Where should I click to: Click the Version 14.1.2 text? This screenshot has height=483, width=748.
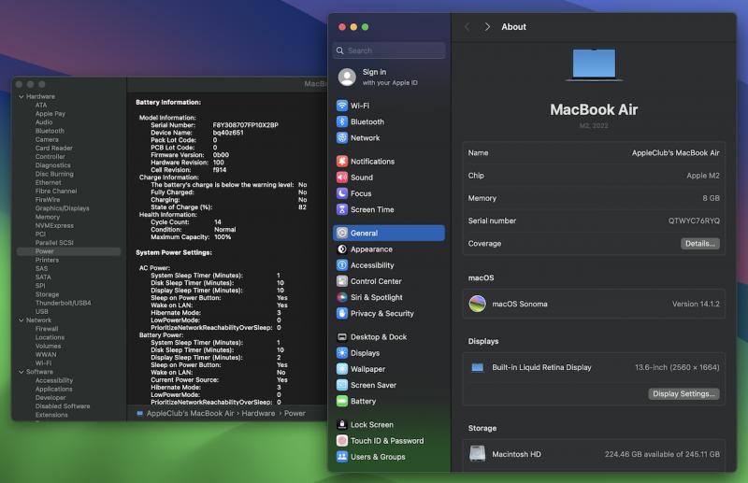click(x=696, y=304)
